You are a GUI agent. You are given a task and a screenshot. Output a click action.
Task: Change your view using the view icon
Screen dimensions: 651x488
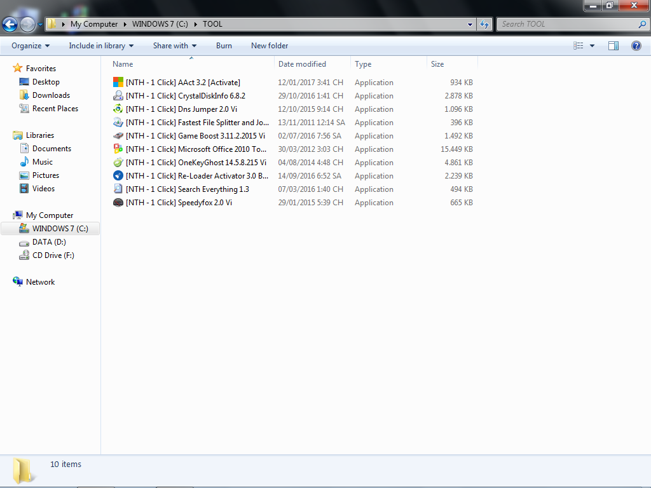tap(579, 46)
